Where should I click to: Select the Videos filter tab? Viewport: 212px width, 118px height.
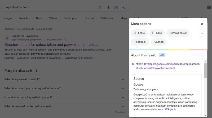tap(53, 18)
